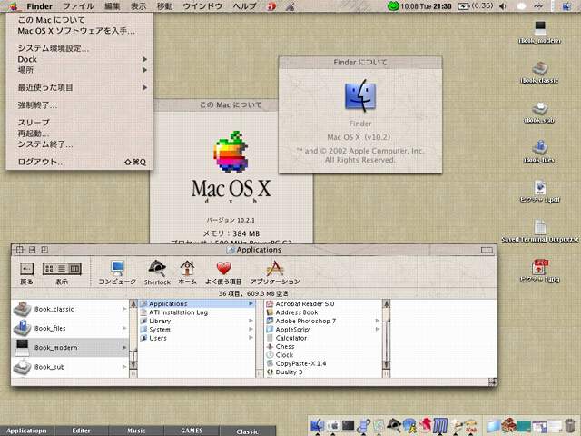The width and height of the screenshot is (581, 436).
Task: Choose この Mac について from Apple menu
Action: tap(80, 20)
